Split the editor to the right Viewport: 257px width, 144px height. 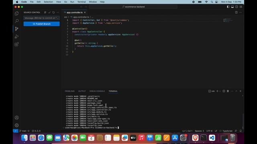click(237, 12)
